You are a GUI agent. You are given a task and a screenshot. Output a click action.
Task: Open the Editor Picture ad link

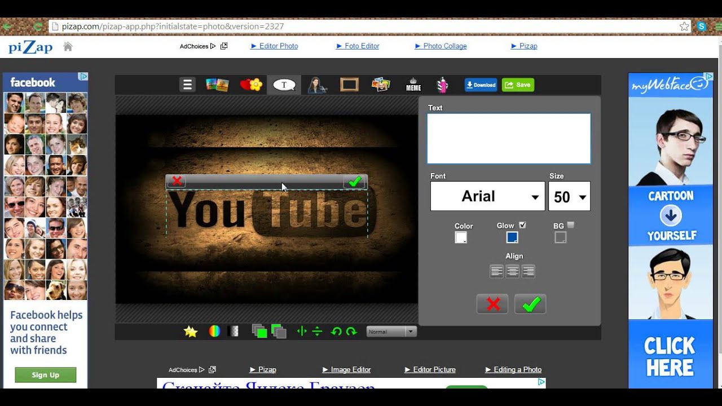[430, 370]
